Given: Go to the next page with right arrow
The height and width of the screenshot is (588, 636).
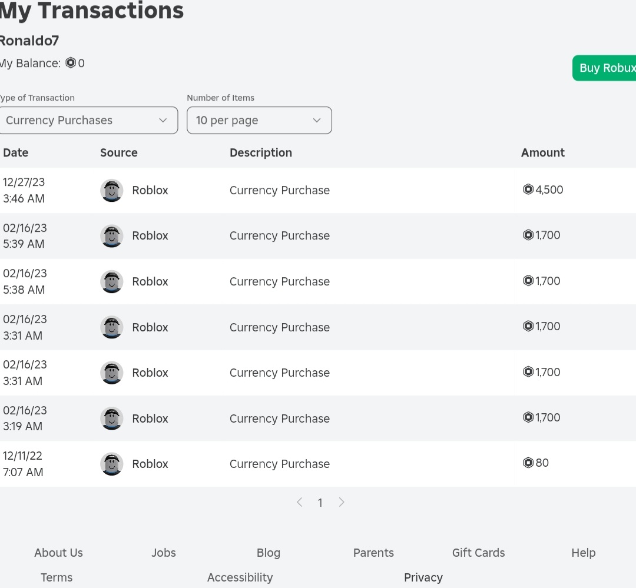Looking at the screenshot, I should [x=342, y=502].
